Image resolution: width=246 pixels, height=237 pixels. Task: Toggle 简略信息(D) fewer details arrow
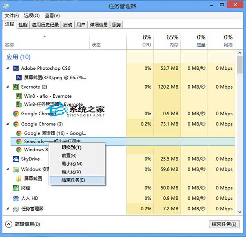[9, 224]
